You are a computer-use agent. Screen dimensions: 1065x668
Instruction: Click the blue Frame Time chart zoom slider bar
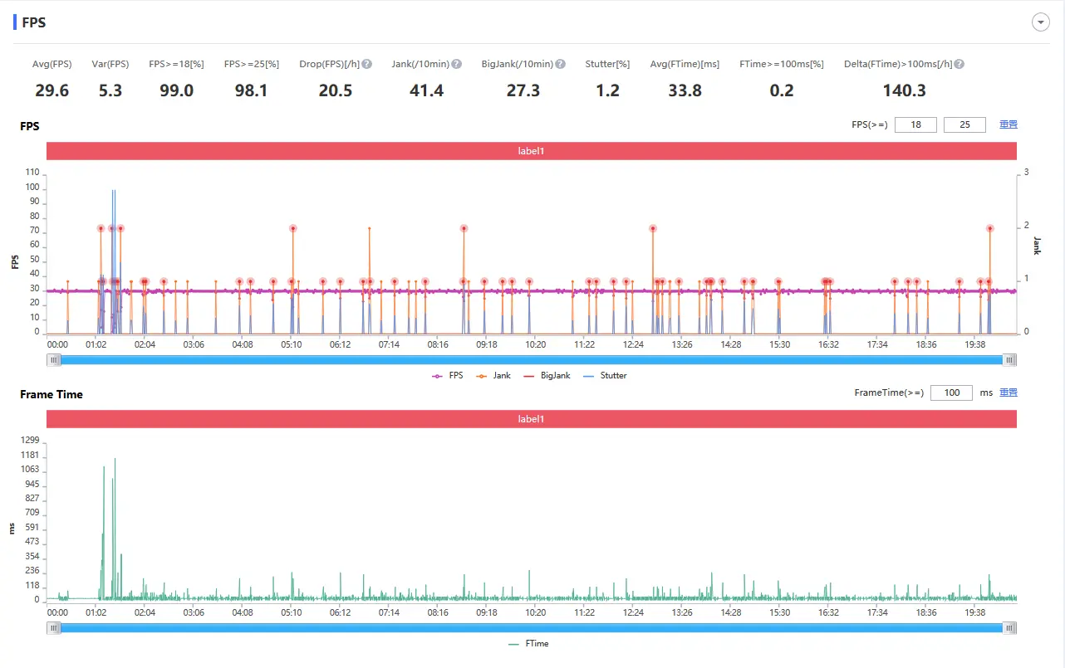532,627
